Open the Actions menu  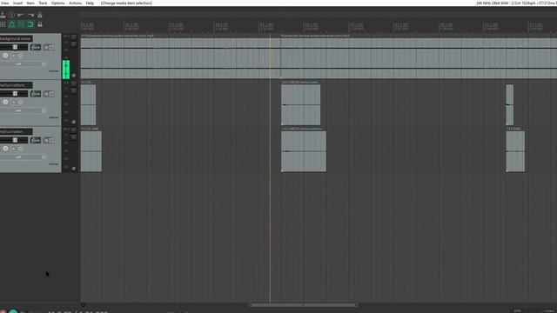[75, 3]
